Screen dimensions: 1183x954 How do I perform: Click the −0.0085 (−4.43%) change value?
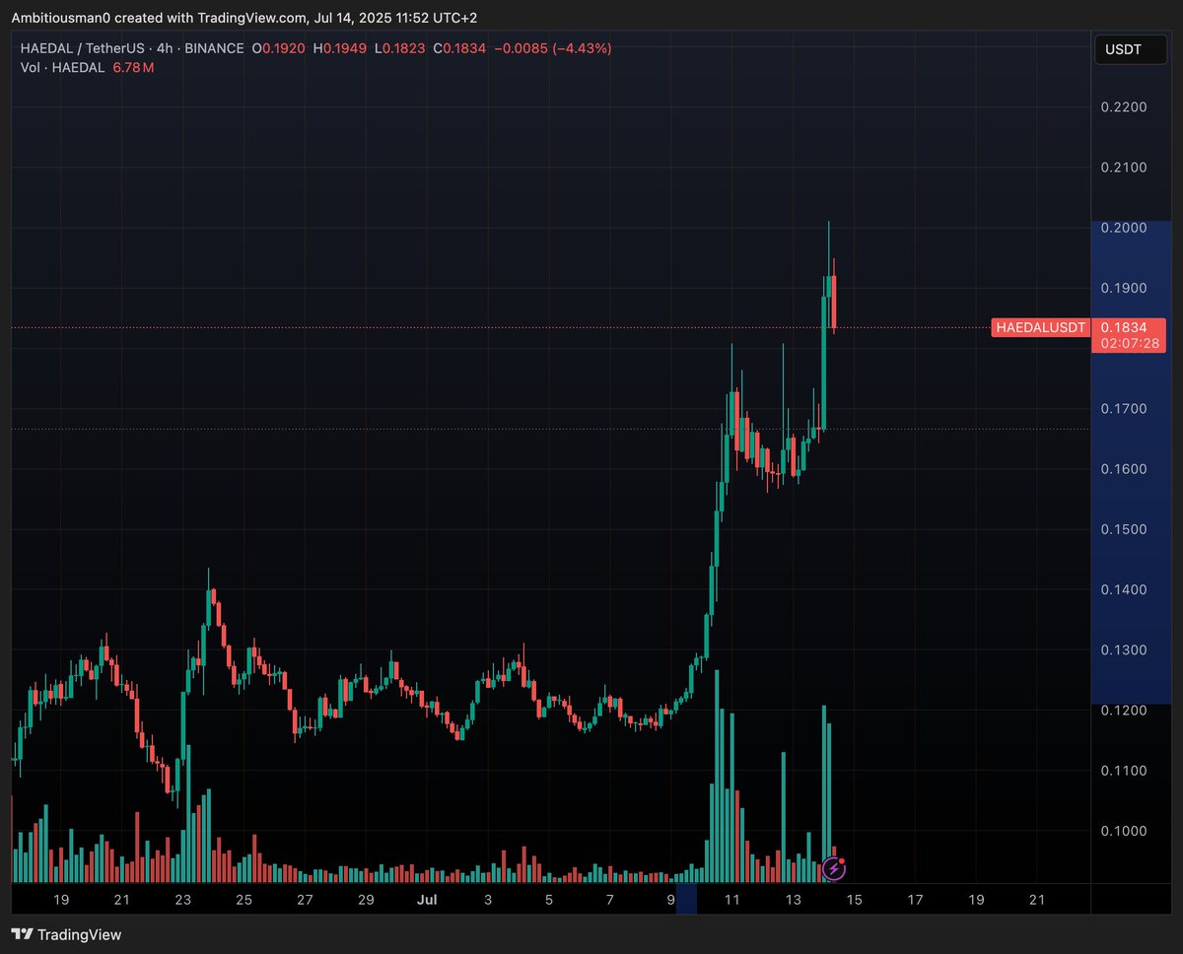coord(552,48)
